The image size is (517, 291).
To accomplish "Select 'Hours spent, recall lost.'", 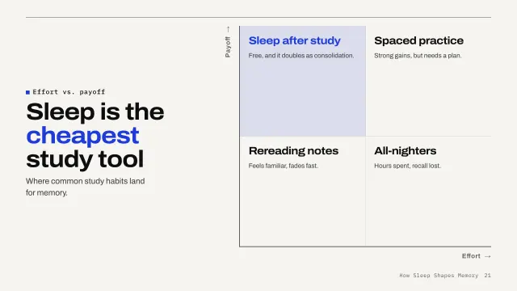I will [x=407, y=166].
